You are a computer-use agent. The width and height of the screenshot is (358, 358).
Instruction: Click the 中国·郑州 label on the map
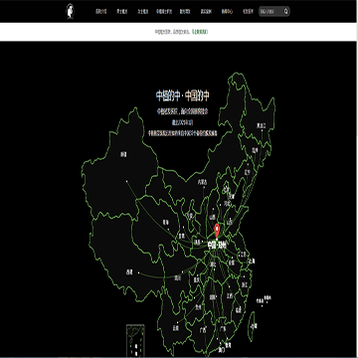pyautogui.click(x=217, y=246)
